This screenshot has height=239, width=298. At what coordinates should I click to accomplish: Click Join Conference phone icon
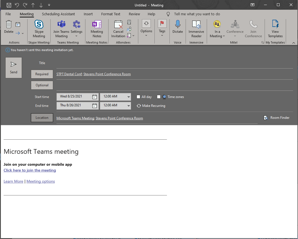coord(253,29)
